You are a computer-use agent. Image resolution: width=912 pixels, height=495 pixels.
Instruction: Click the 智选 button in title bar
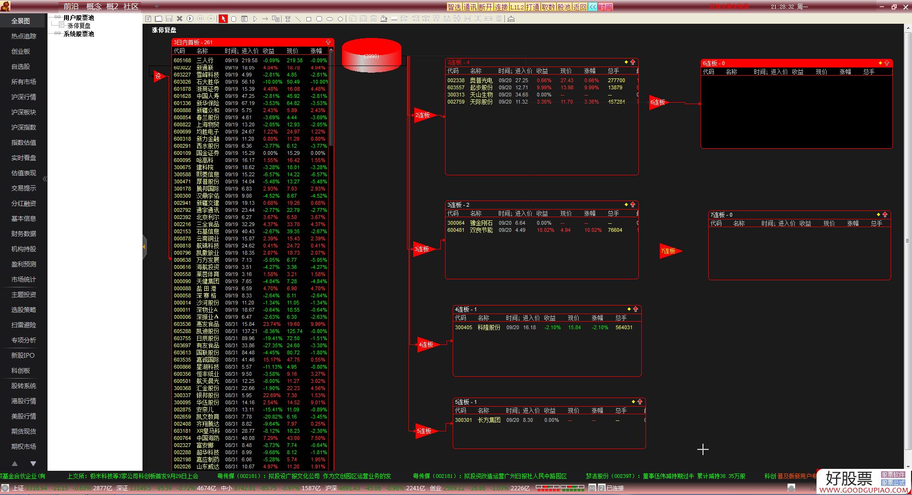(x=454, y=7)
